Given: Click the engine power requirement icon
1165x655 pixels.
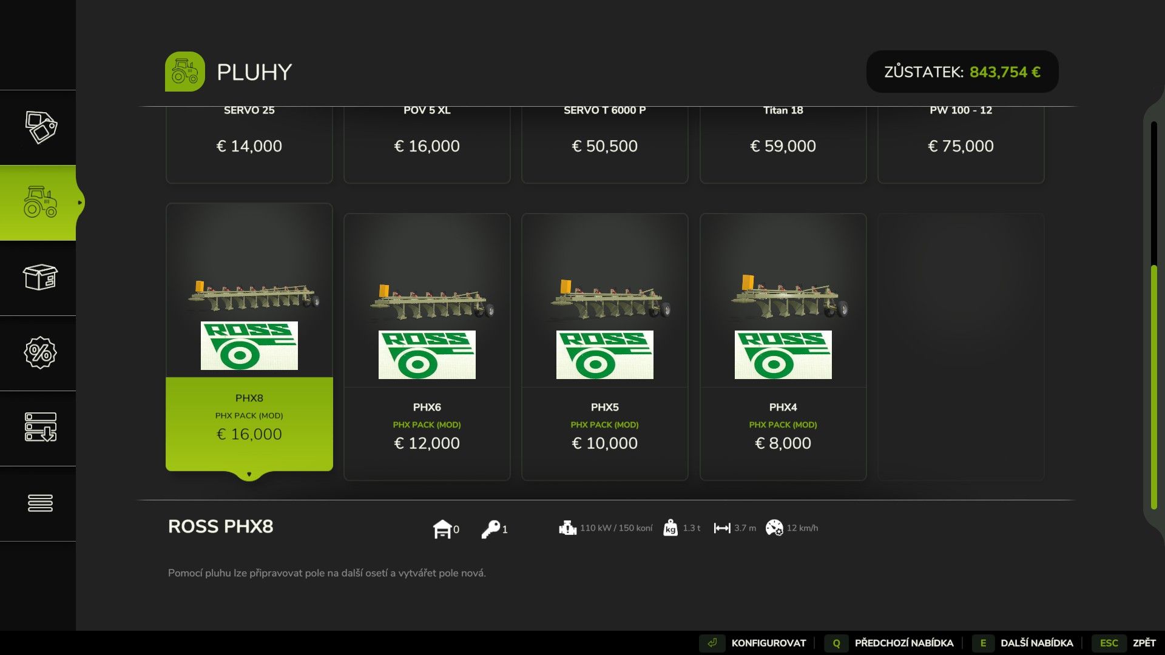Looking at the screenshot, I should pyautogui.click(x=567, y=528).
